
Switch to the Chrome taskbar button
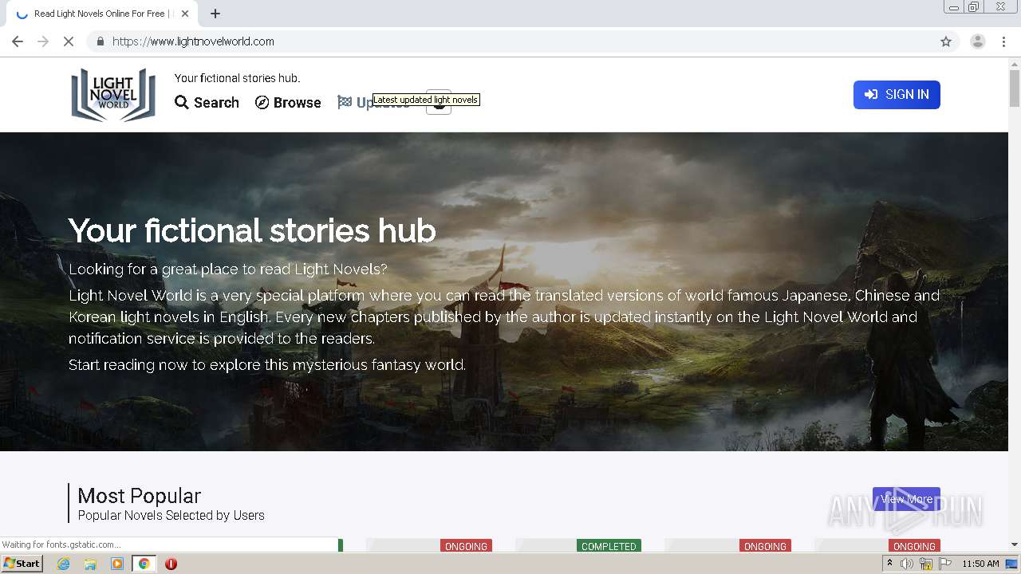pos(144,564)
